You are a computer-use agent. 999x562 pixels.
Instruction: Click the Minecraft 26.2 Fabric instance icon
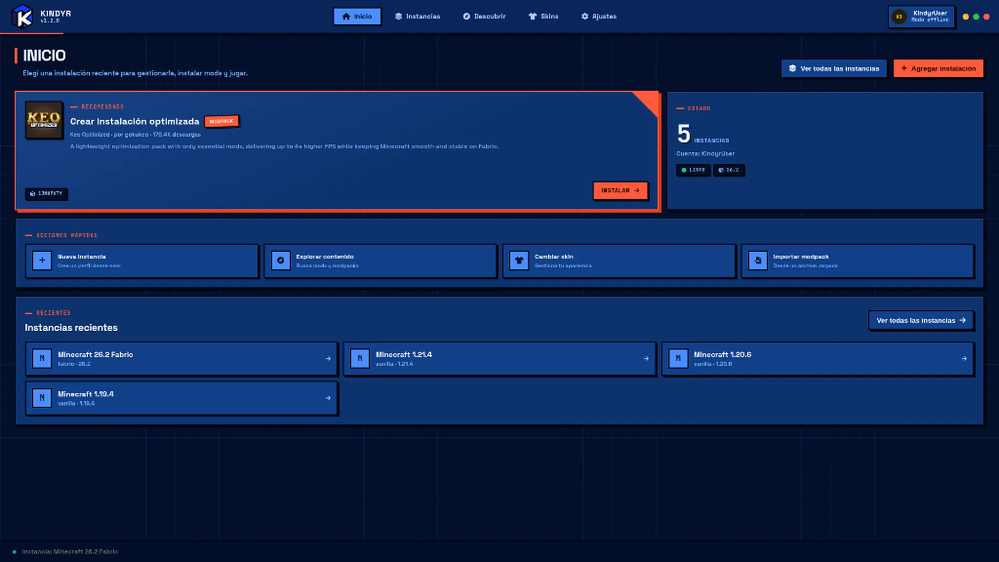tap(42, 359)
